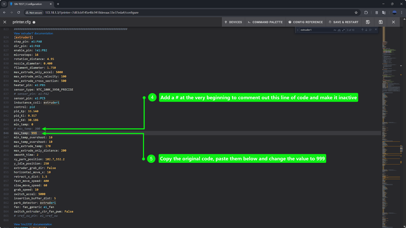Viewport: 406px width, 228px height.
Task: Open the 'extruder1' documentation link
Action: (33, 33)
